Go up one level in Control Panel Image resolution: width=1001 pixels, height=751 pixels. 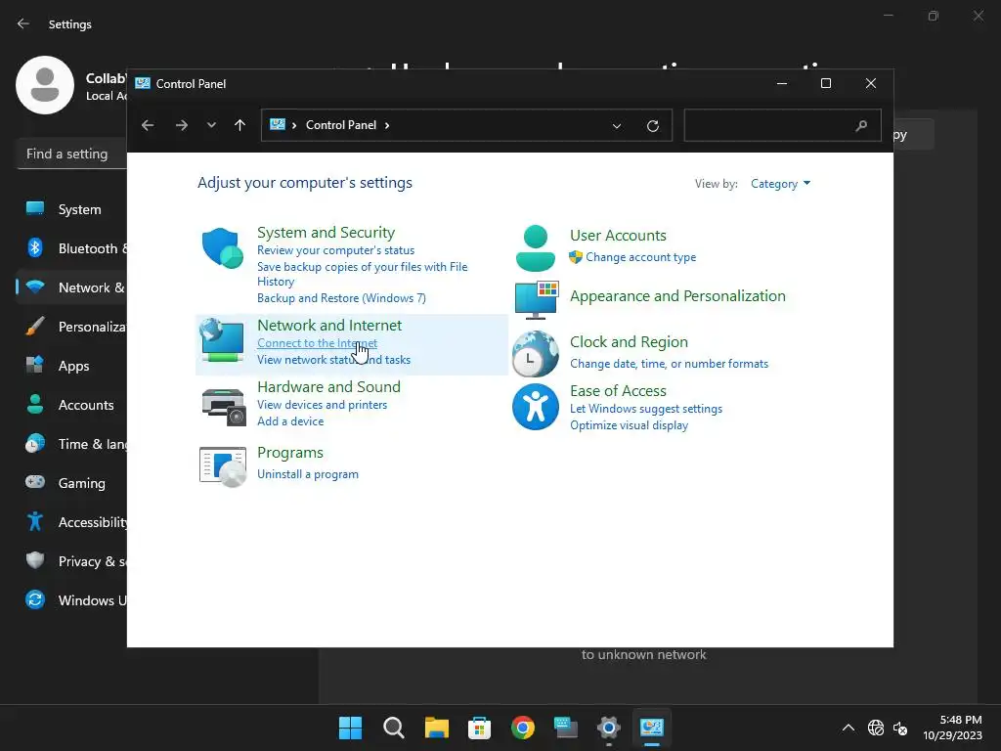240,125
